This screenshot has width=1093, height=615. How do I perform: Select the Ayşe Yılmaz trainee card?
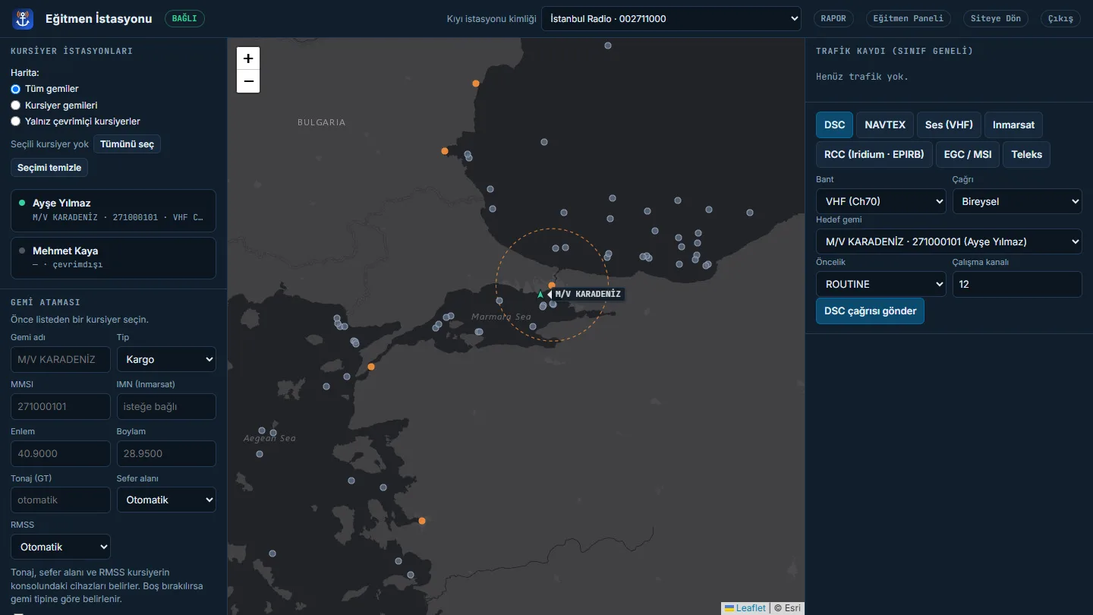pyautogui.click(x=113, y=210)
